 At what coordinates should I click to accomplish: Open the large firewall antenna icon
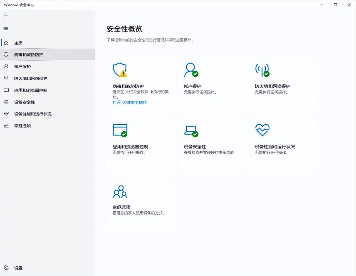262,70
